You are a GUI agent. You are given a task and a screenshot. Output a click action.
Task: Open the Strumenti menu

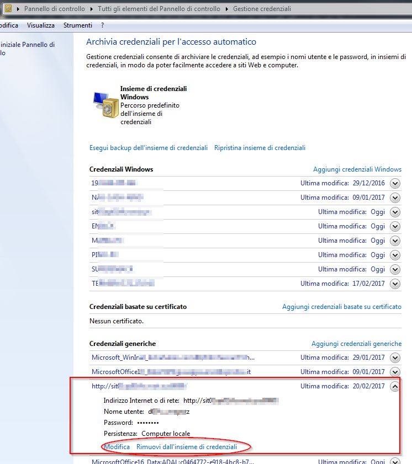click(78, 25)
